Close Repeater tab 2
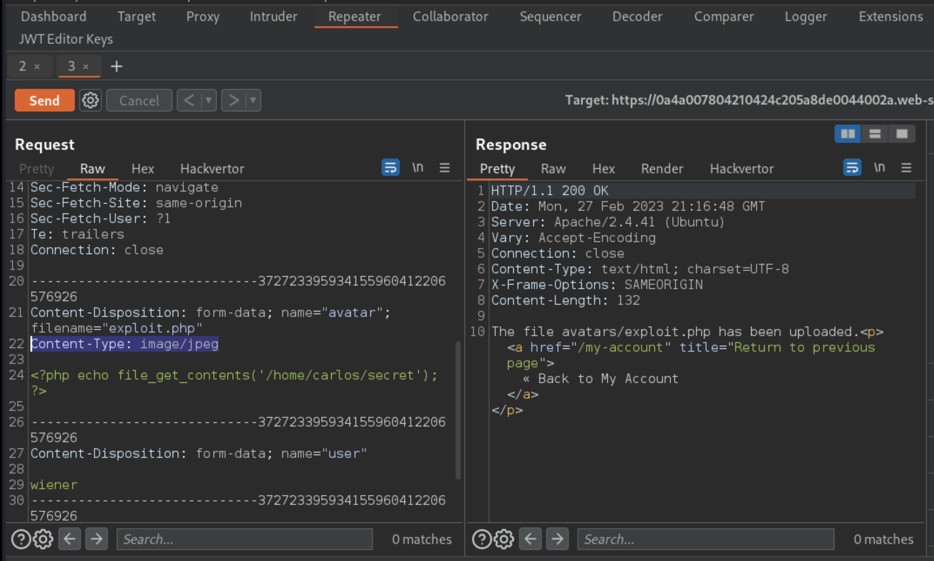This screenshot has height=561, width=934. (x=37, y=67)
